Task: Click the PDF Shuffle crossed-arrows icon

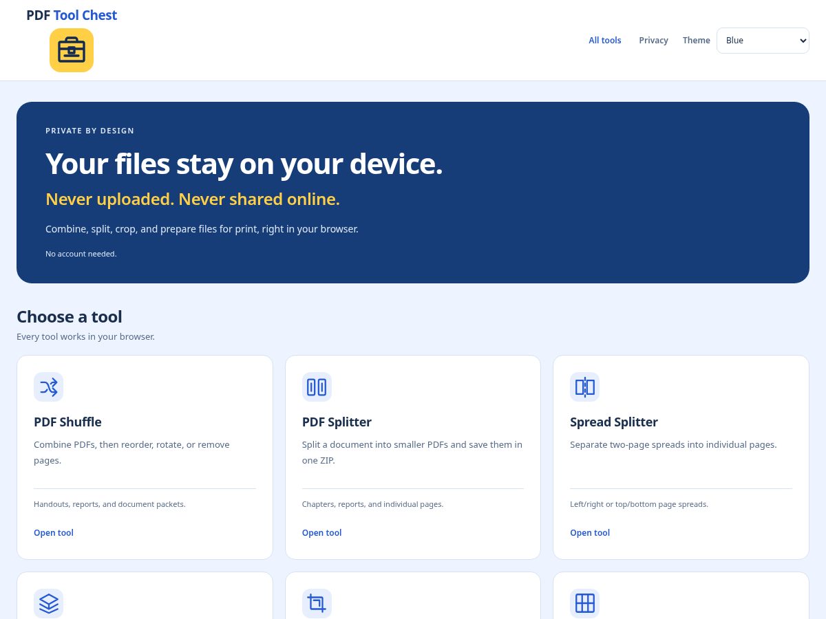Action: pyautogui.click(x=48, y=387)
